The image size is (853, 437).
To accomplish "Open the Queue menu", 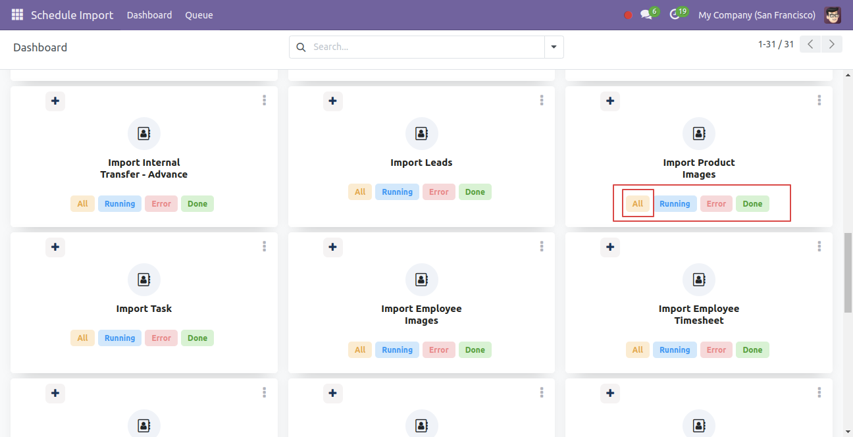I will pyautogui.click(x=199, y=15).
